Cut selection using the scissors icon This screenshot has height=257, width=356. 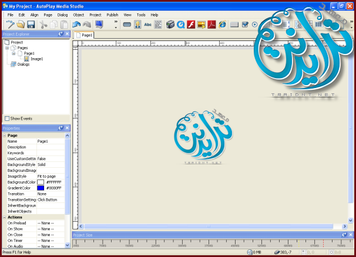(x=43, y=24)
